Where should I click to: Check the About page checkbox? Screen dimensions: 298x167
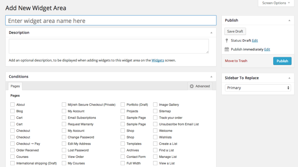pos(13,105)
